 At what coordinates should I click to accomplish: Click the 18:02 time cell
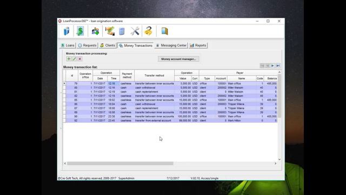pyautogui.click(x=114, y=100)
